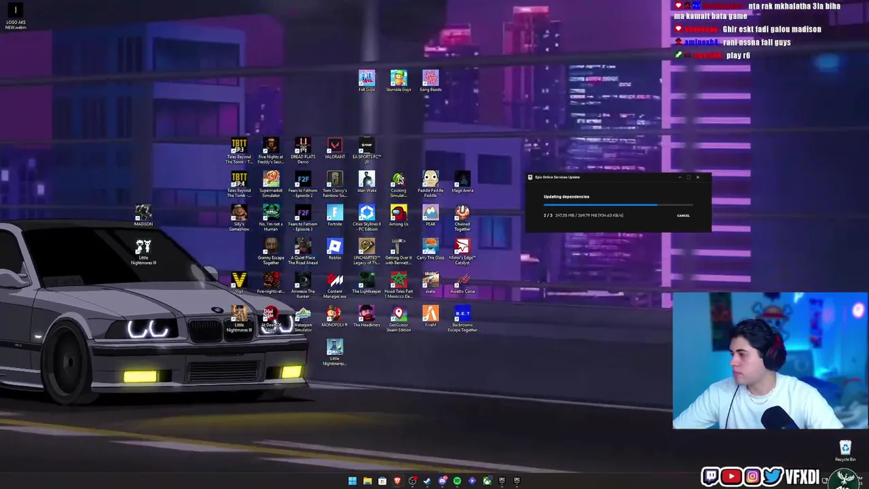The image size is (869, 489).
Task: Select Fears to Fathom Episode 3 icon
Action: (303, 218)
